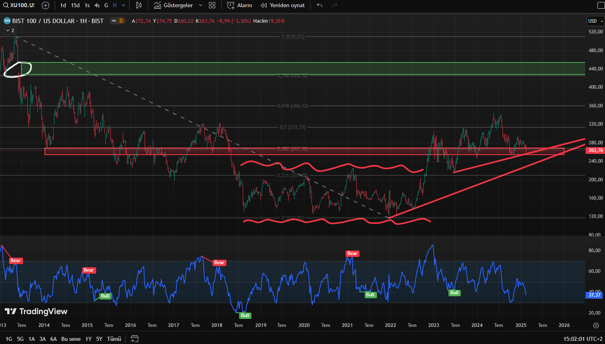Open Göstergeler indicators

(174, 5)
